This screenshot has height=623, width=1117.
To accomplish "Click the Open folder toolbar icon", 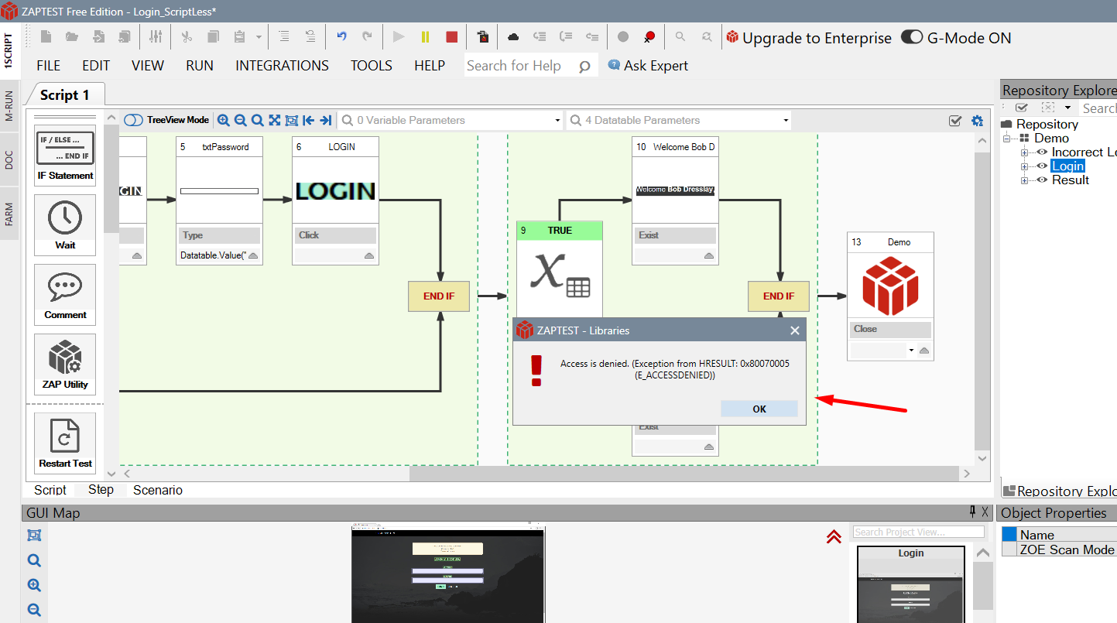I will [72, 37].
